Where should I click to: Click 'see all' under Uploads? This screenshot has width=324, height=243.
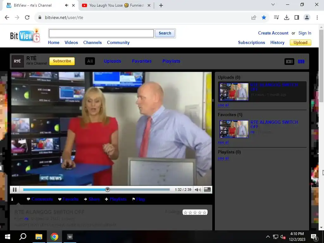pyautogui.click(x=223, y=105)
